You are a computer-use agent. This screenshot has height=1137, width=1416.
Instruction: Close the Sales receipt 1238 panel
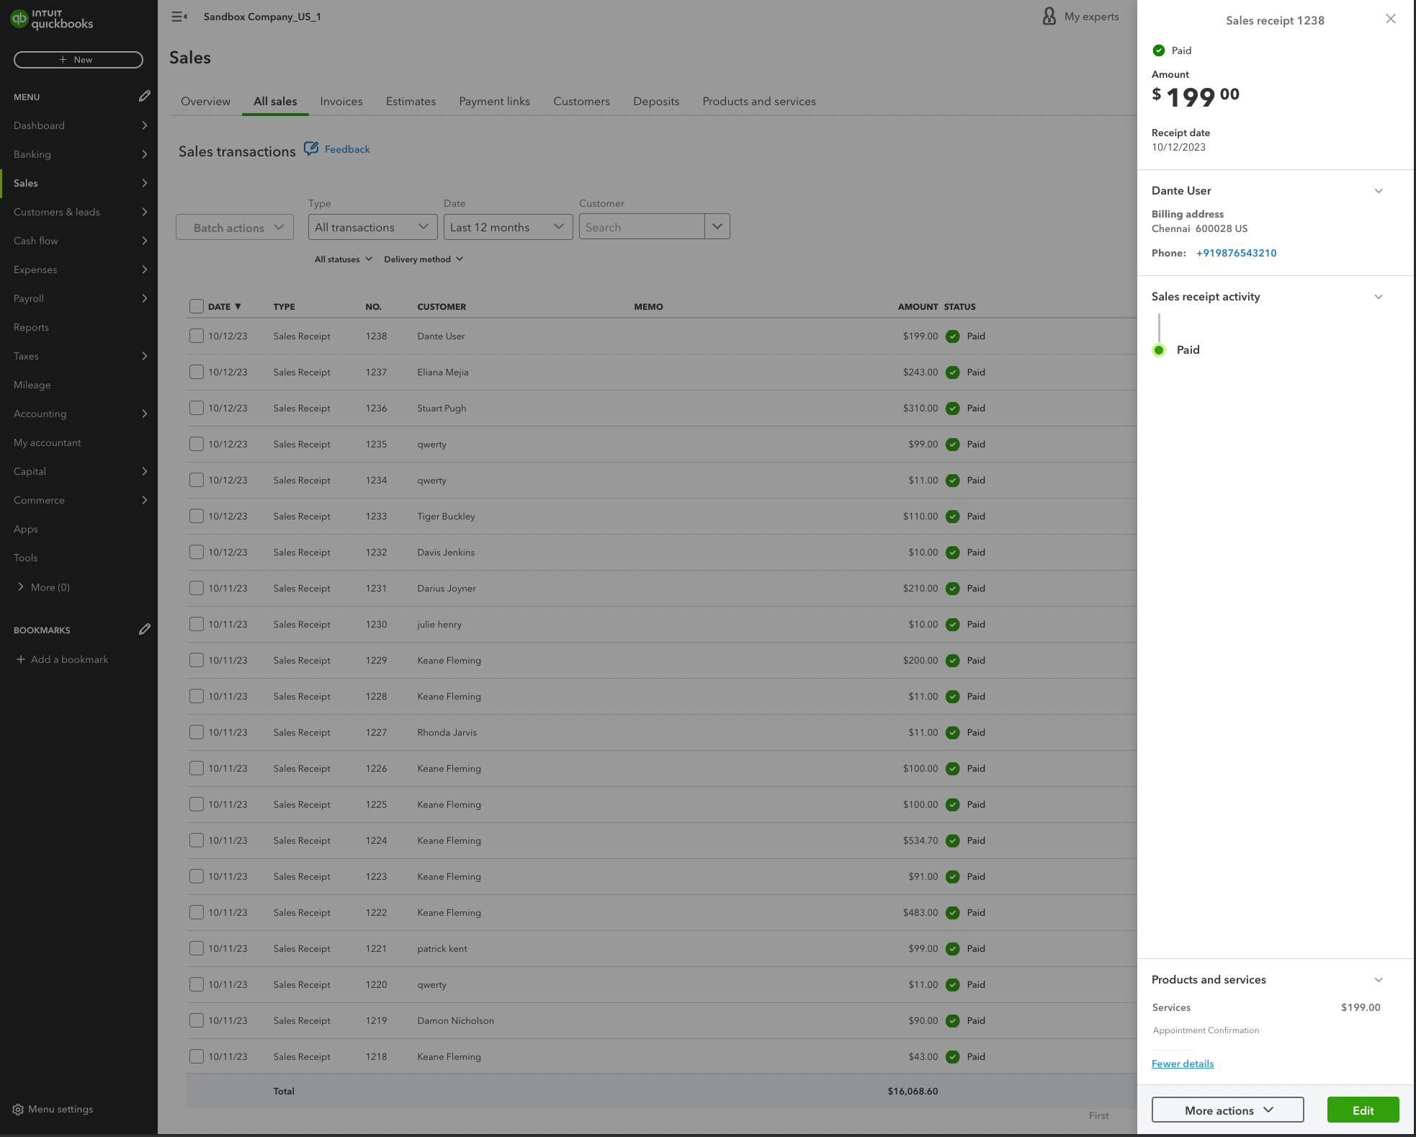point(1391,19)
